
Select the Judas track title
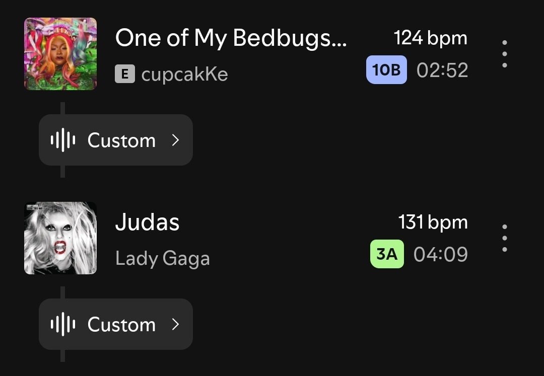coord(147,222)
